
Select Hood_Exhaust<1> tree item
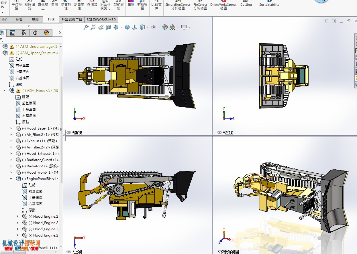(x=40, y=153)
